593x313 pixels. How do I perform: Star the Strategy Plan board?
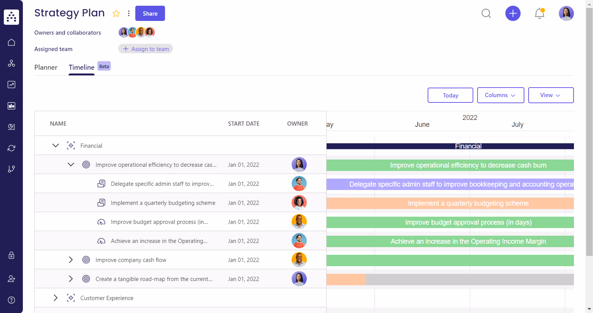pyautogui.click(x=116, y=13)
